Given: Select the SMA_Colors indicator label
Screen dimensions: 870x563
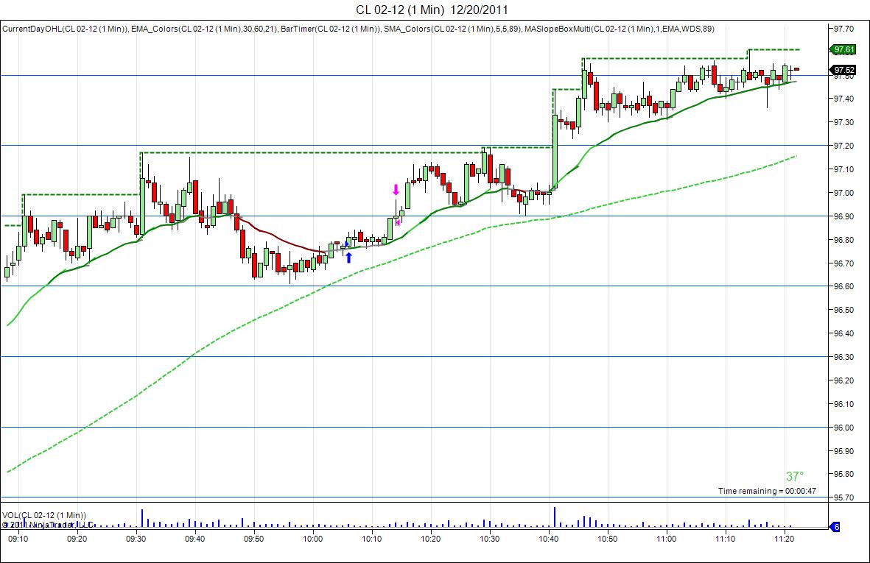Looking at the screenshot, I should [x=453, y=29].
